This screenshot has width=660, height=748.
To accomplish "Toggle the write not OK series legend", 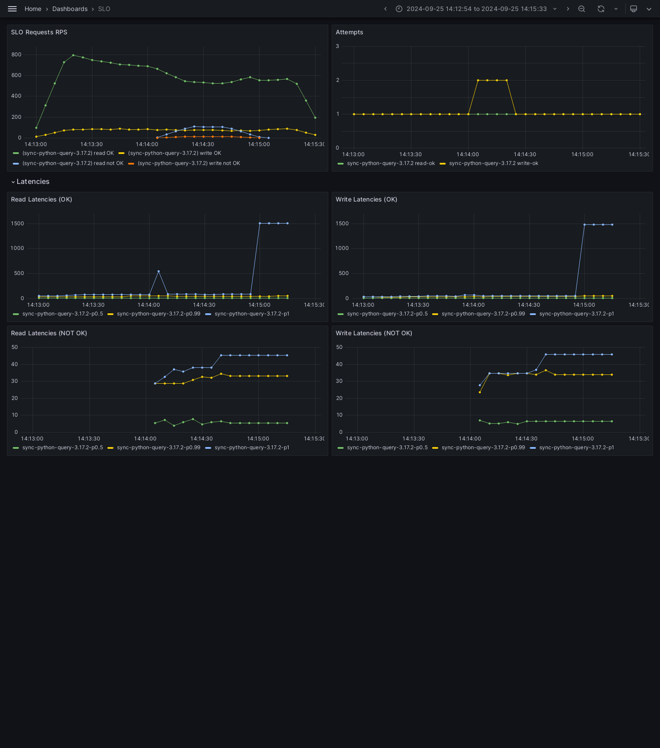I will pos(189,163).
